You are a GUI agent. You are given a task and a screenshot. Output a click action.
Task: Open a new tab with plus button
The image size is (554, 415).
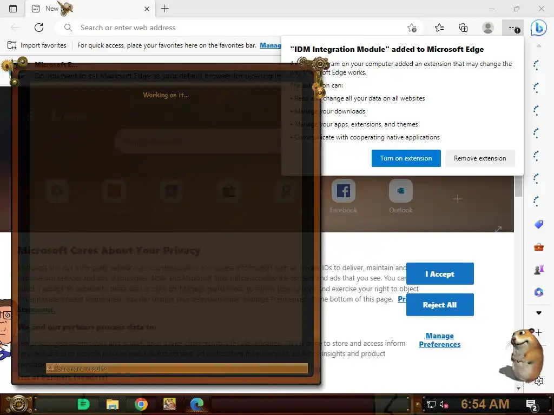coord(164,9)
